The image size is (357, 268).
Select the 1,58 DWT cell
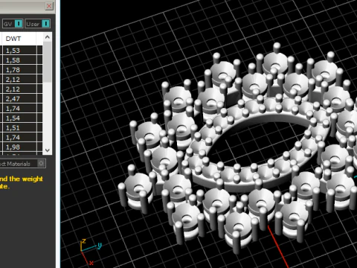coord(19,60)
